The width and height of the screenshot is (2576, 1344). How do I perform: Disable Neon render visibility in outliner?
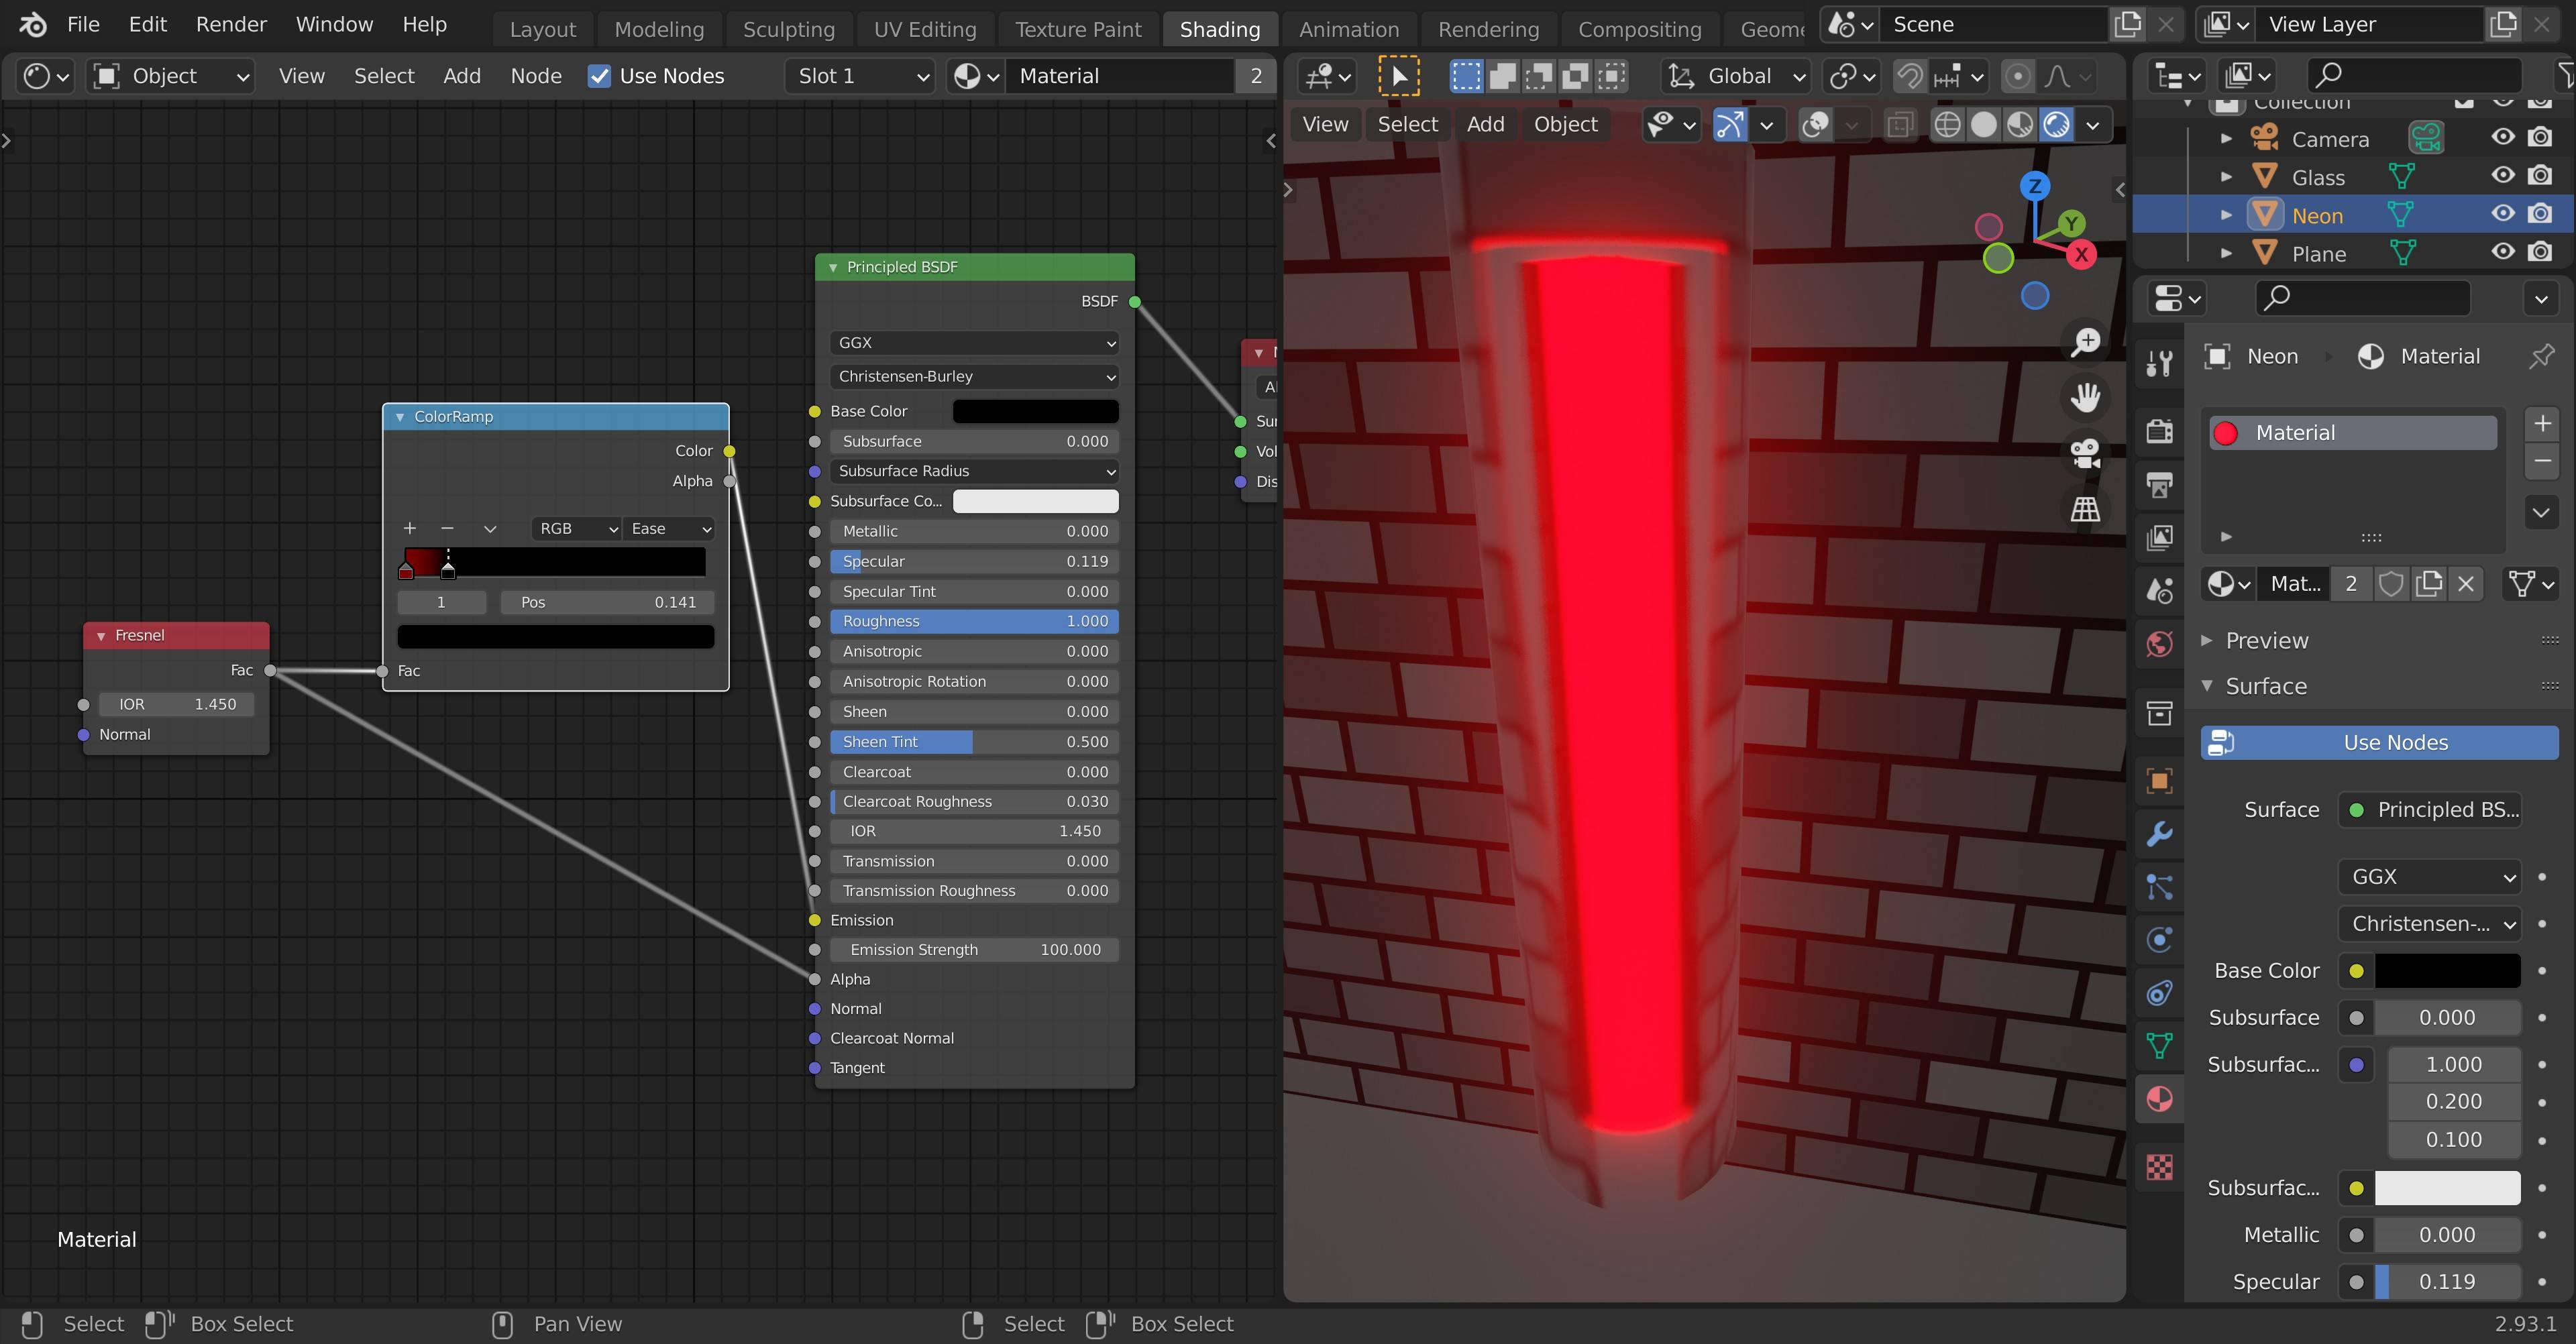[x=2541, y=213]
